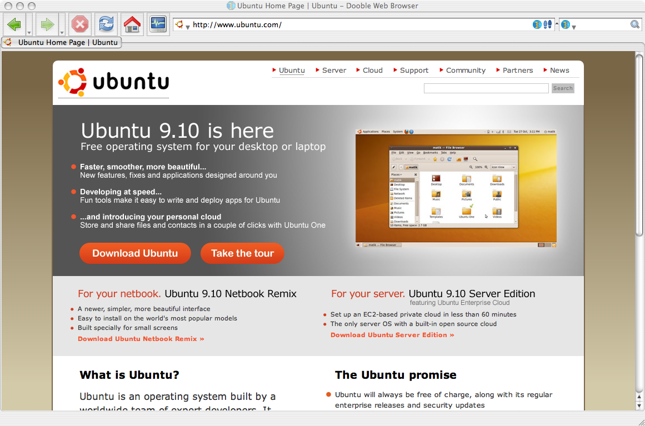This screenshot has height=426, width=645.
Task: Click the green Forward arrow button
Action: click(x=47, y=24)
